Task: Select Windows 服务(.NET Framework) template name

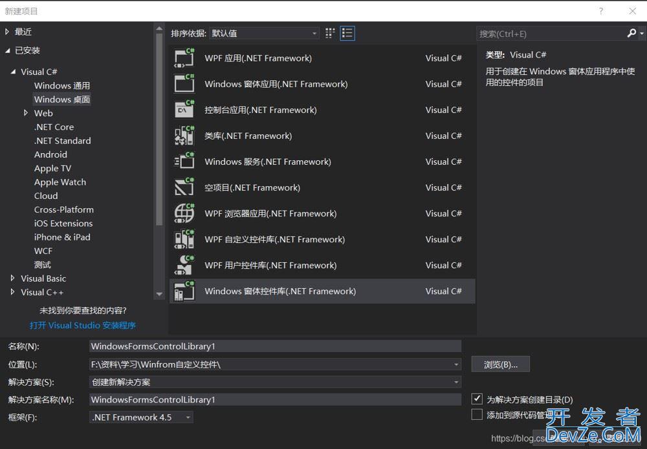Action: click(x=268, y=162)
